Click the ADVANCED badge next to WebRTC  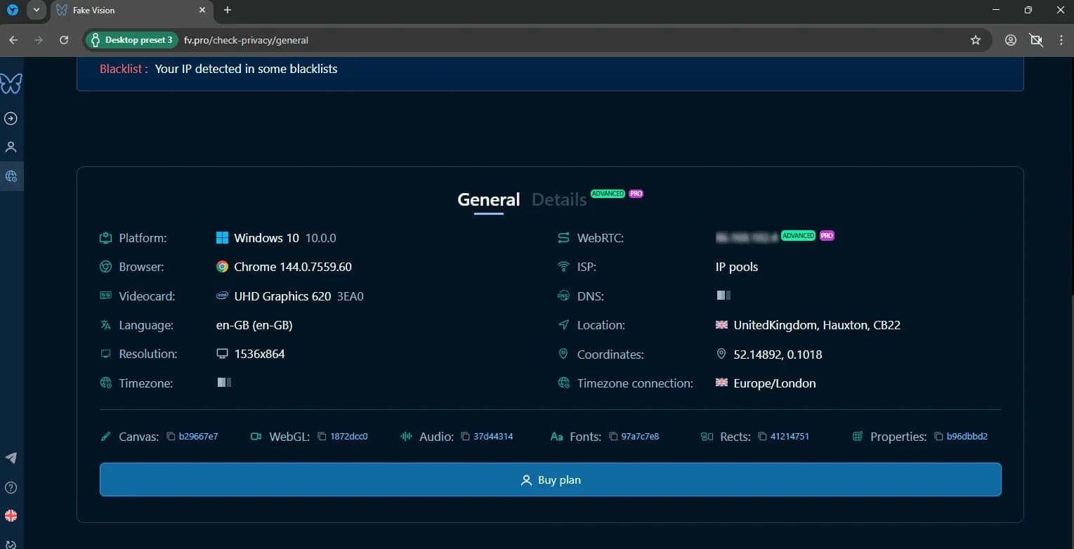pos(798,236)
